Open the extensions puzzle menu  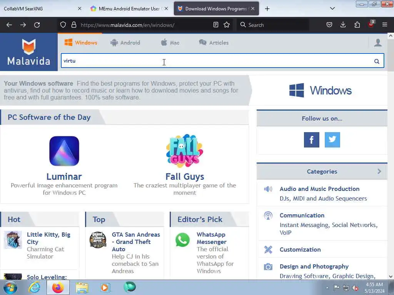[x=357, y=25]
